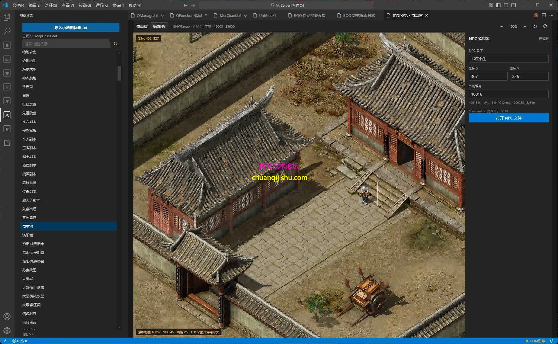Click the 100% zoom level readout
The image size is (558, 344).
coord(513,26)
